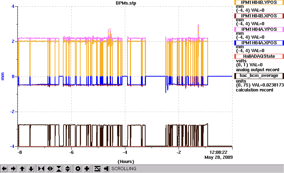
Task: Select the hac_bcm_average legend entry
Action: (x=259, y=76)
